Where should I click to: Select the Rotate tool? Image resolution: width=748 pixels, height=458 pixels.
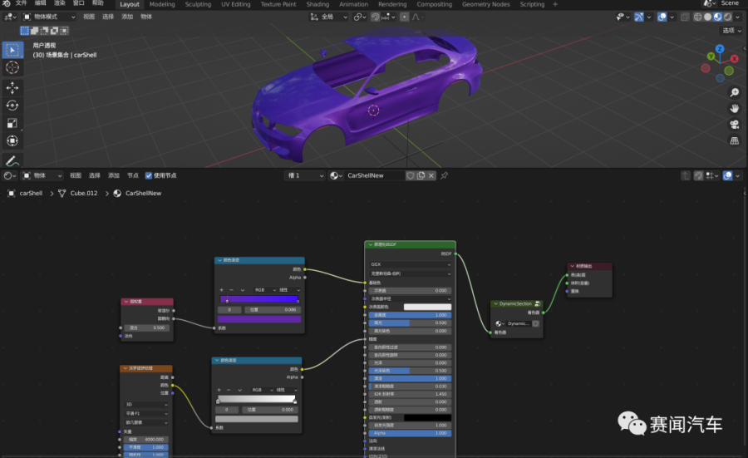point(12,106)
